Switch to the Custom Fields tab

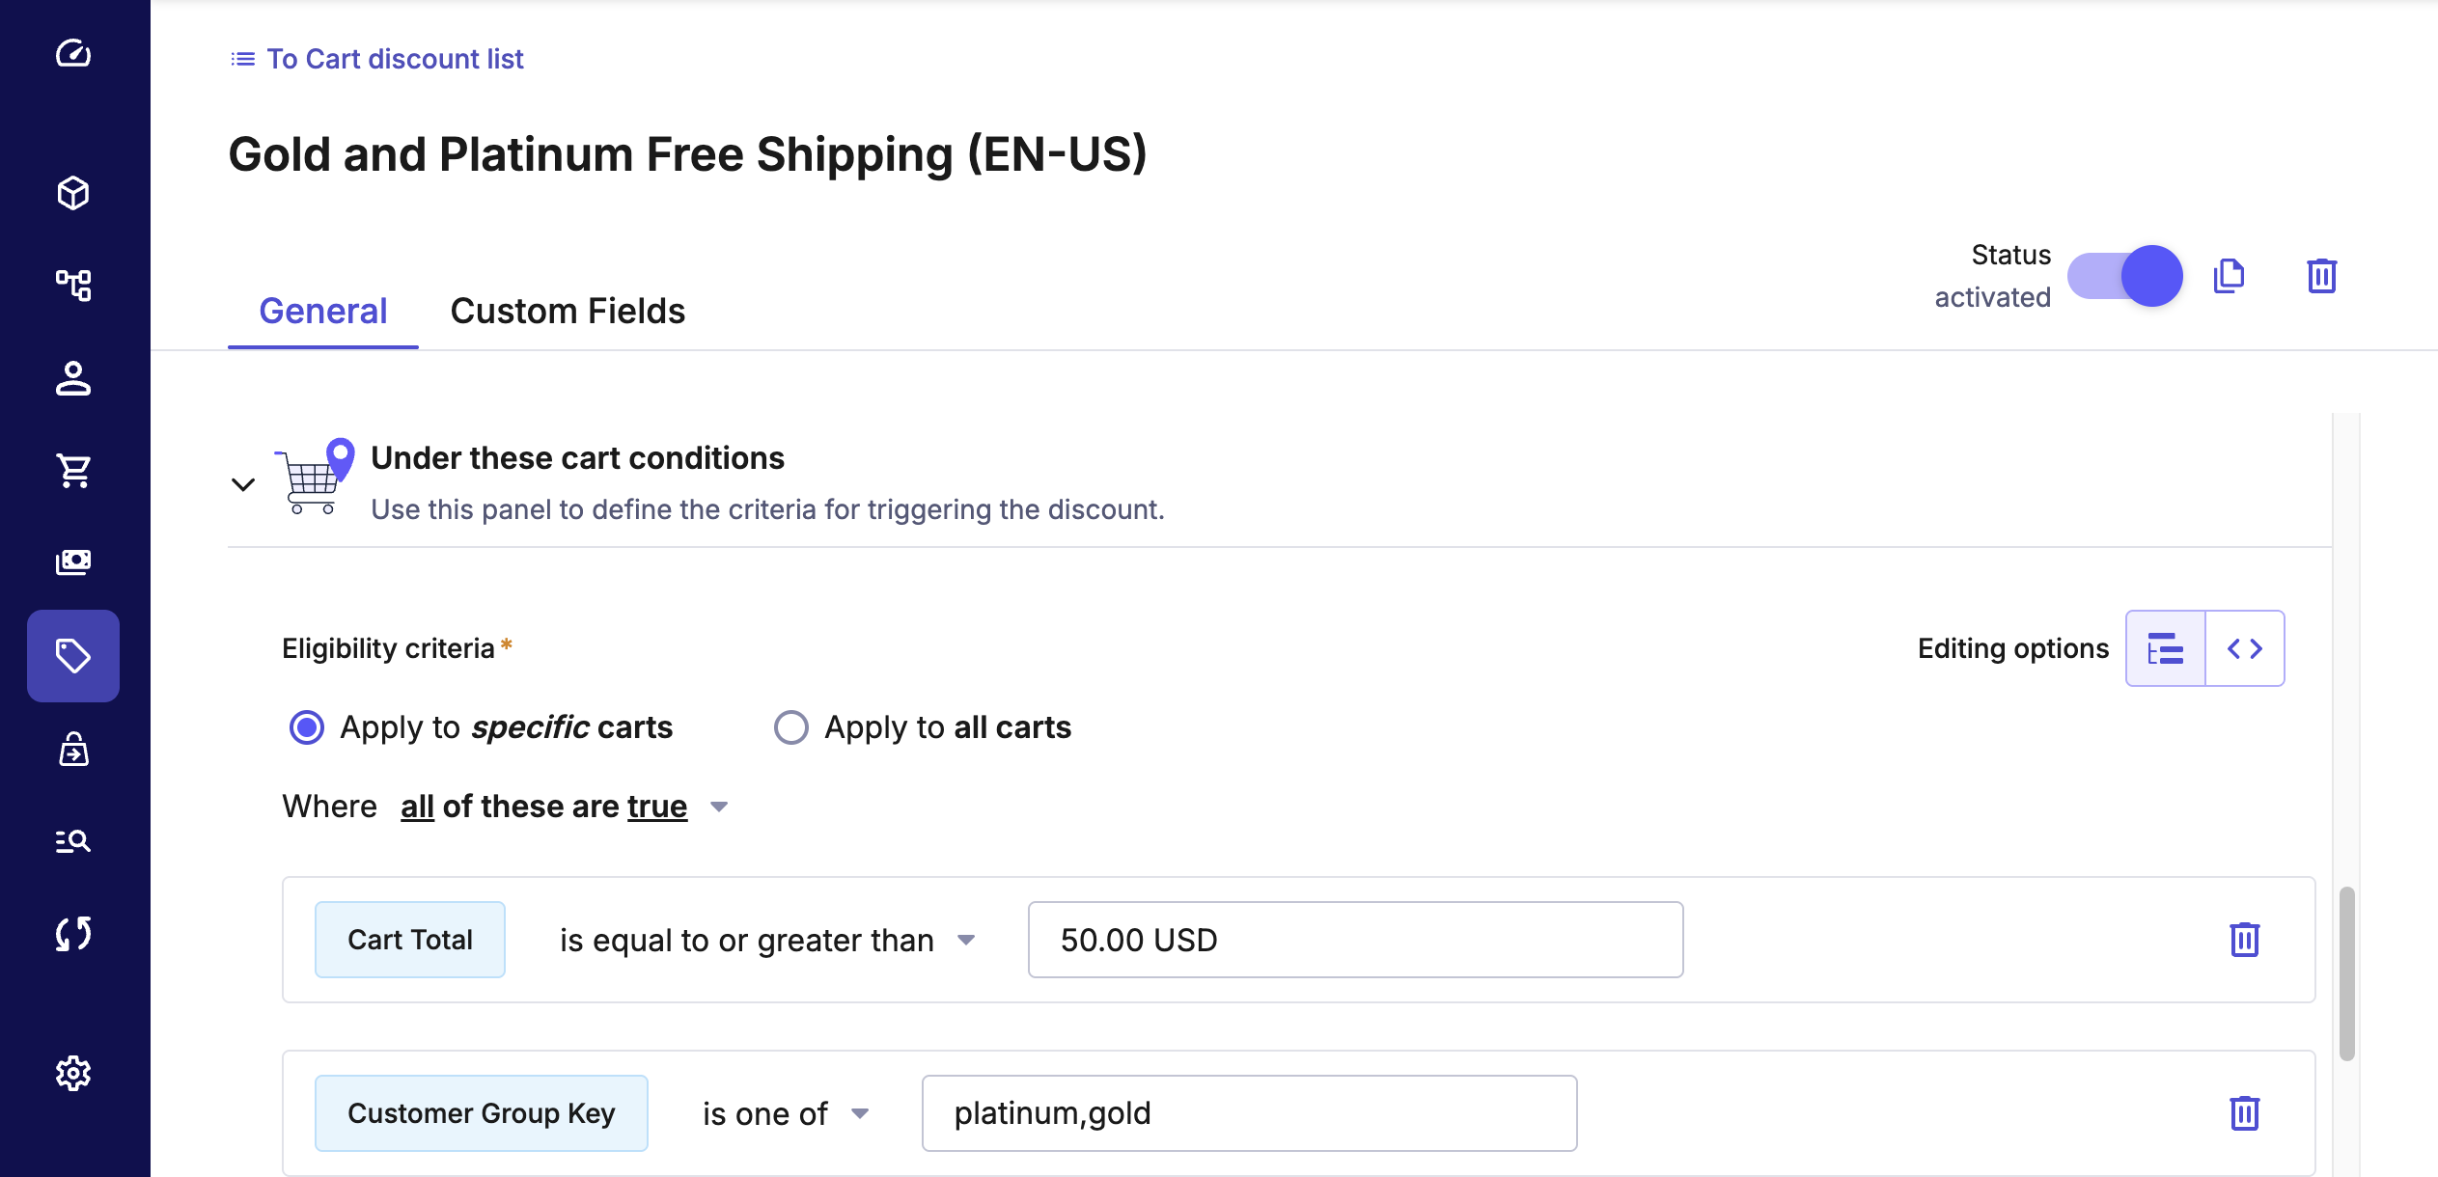click(568, 311)
